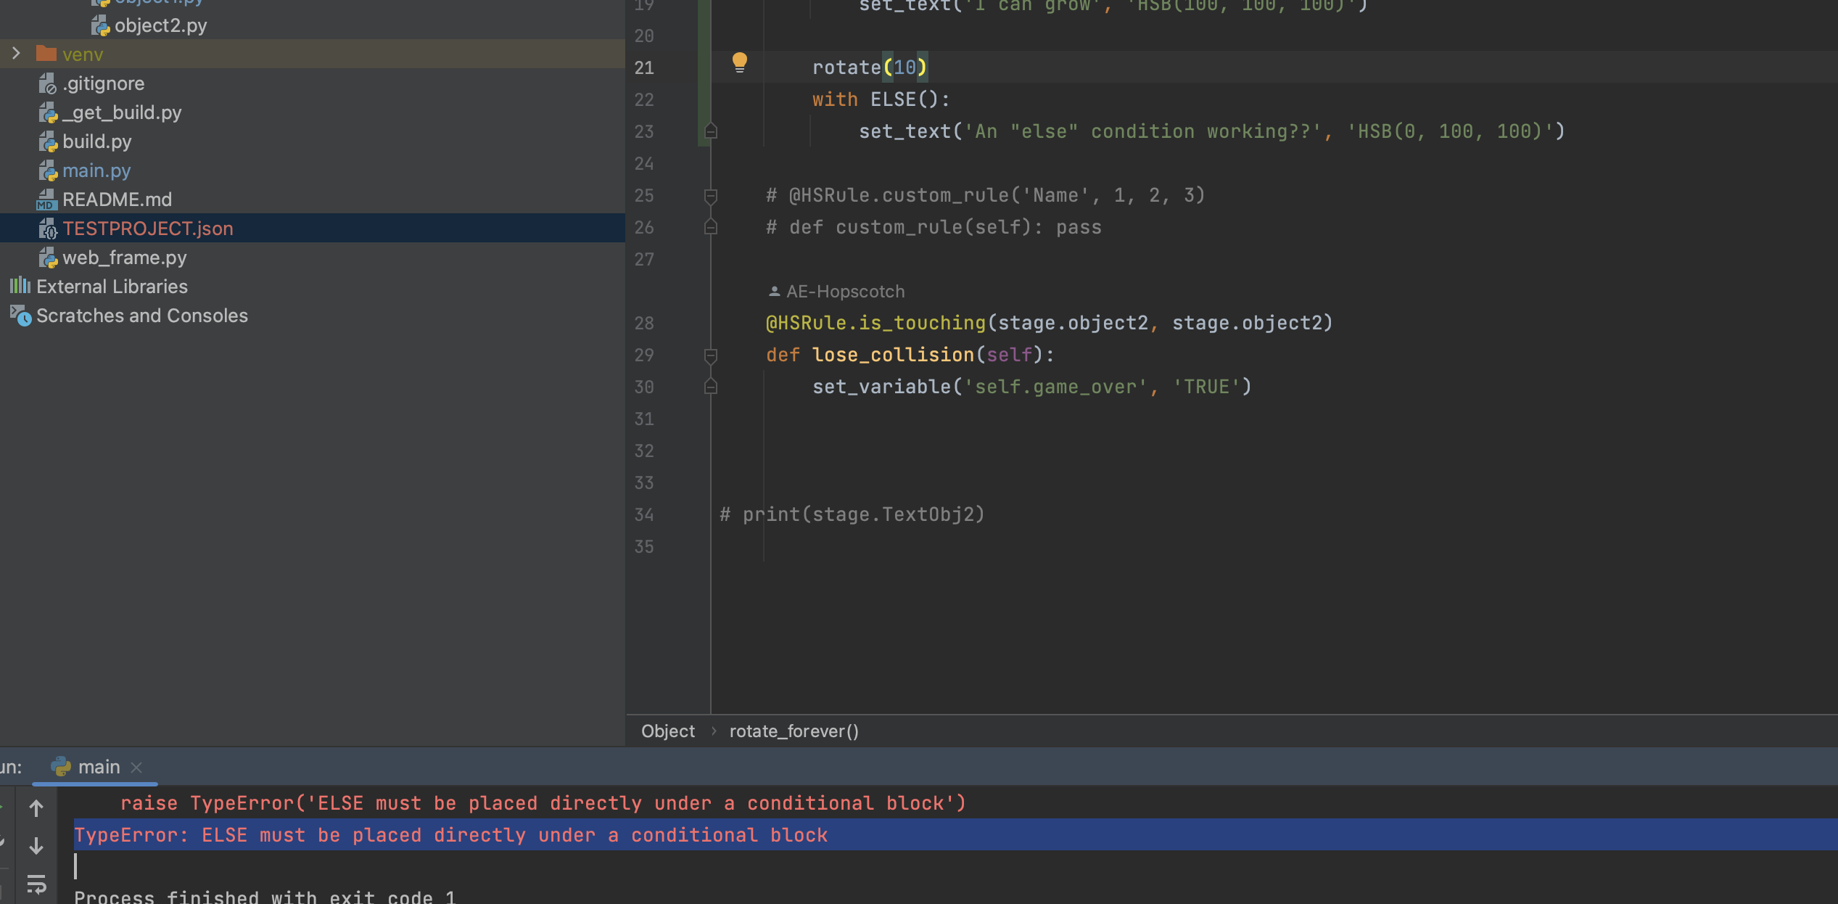
Task: Open TESTPROJECT.json in the project tree
Action: (147, 229)
